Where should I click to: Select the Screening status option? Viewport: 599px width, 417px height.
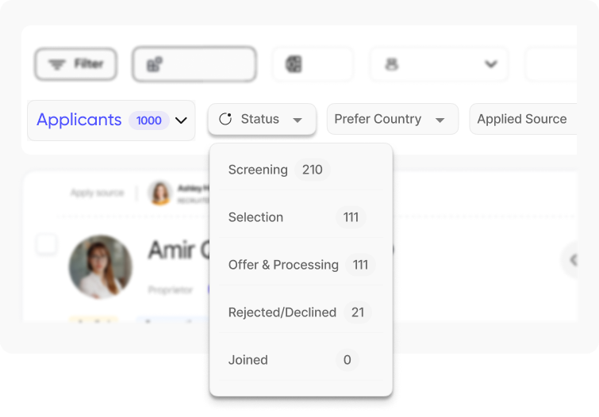301,170
